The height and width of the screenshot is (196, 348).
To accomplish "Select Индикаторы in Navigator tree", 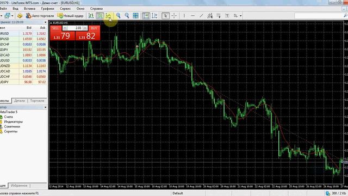I will tap(13, 122).
